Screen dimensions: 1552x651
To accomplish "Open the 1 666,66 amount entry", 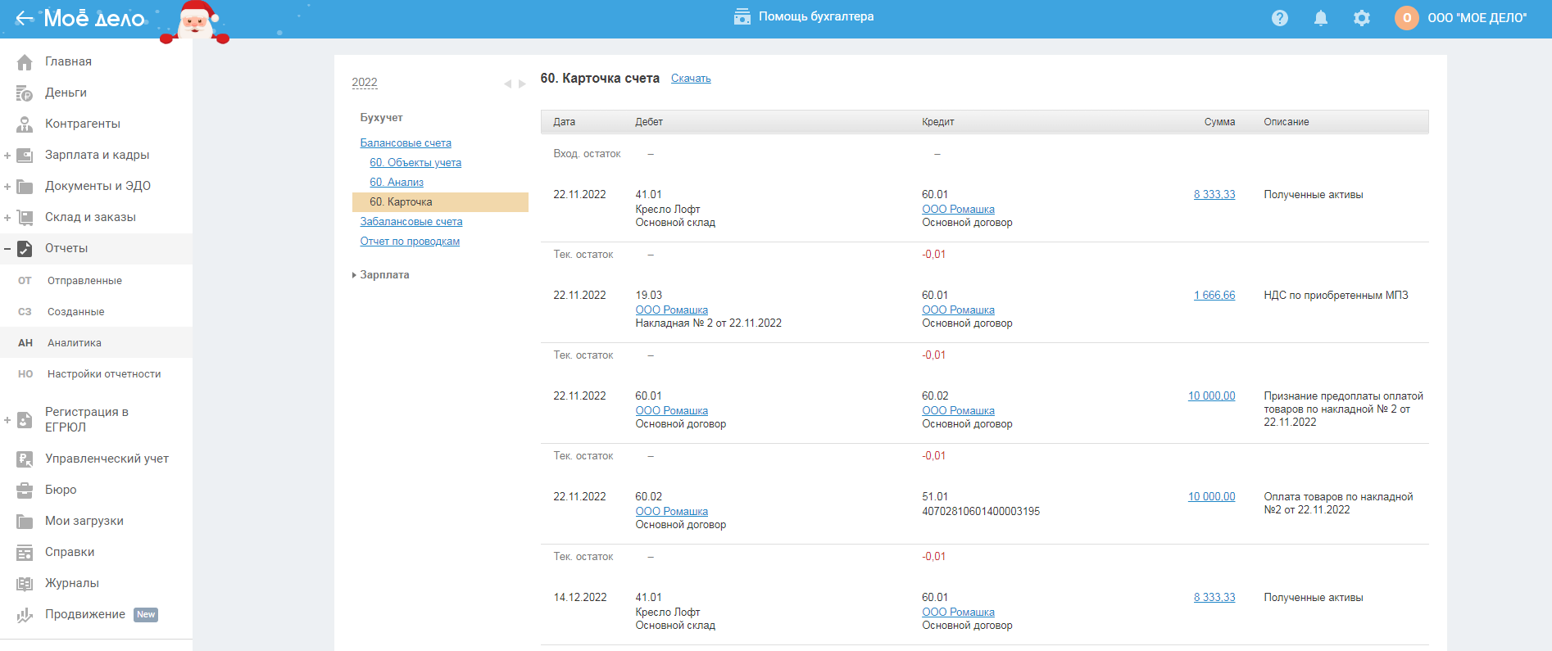I will pyautogui.click(x=1214, y=296).
